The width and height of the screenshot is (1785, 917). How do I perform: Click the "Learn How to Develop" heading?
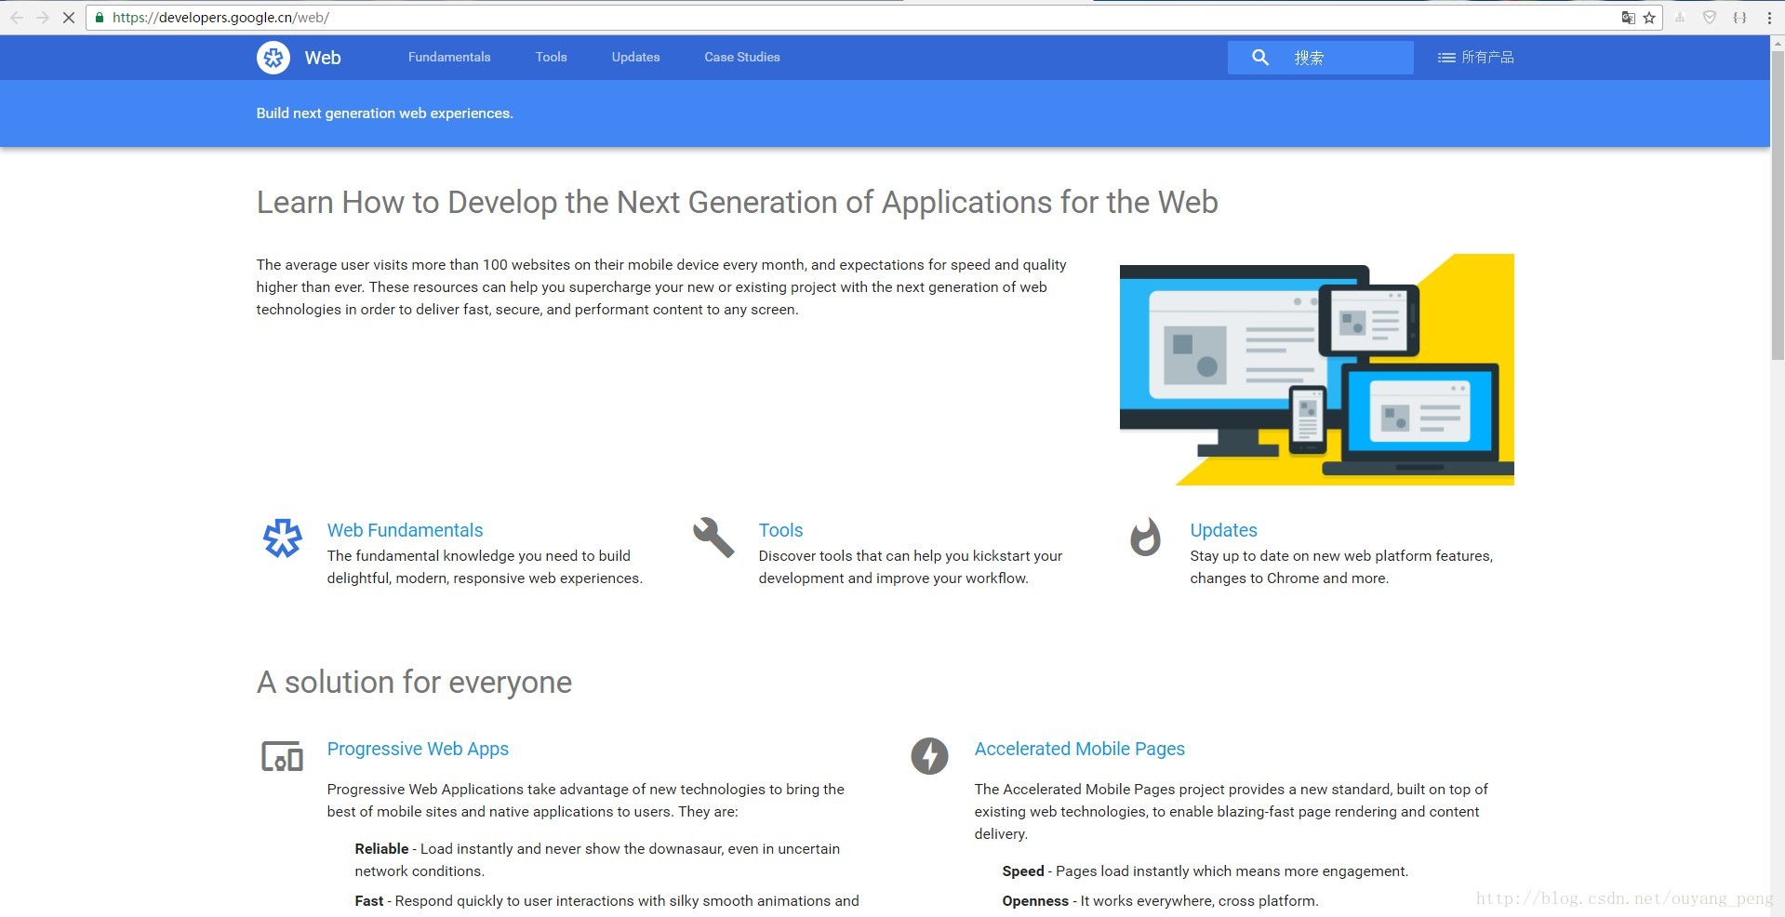738,202
